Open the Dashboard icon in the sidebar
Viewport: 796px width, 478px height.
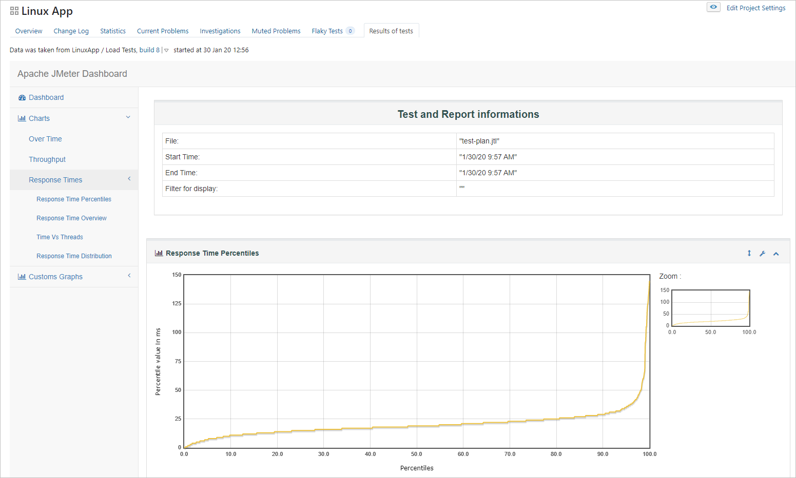[22, 97]
